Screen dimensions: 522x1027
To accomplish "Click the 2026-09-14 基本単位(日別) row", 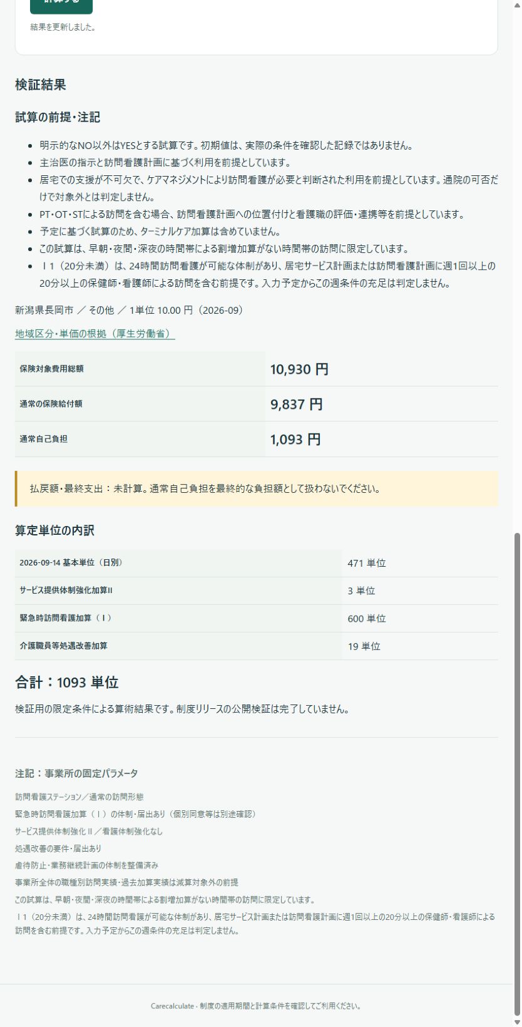I will (257, 563).
